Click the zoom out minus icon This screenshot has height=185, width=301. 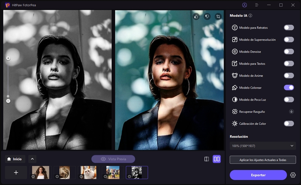coord(8,101)
